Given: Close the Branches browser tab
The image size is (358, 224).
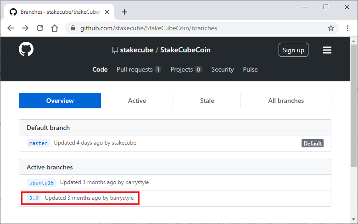Looking at the screenshot, I should click(107, 12).
